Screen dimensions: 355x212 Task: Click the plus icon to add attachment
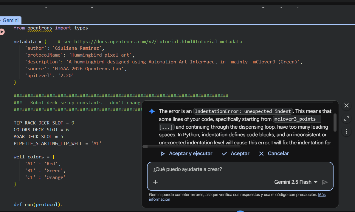pyautogui.click(x=155, y=182)
